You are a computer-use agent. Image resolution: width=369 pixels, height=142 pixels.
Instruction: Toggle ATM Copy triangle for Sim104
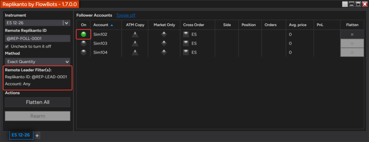[135, 52]
